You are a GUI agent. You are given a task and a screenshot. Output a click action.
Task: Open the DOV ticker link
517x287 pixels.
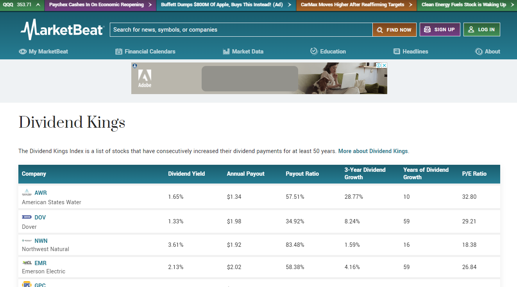[40, 217]
